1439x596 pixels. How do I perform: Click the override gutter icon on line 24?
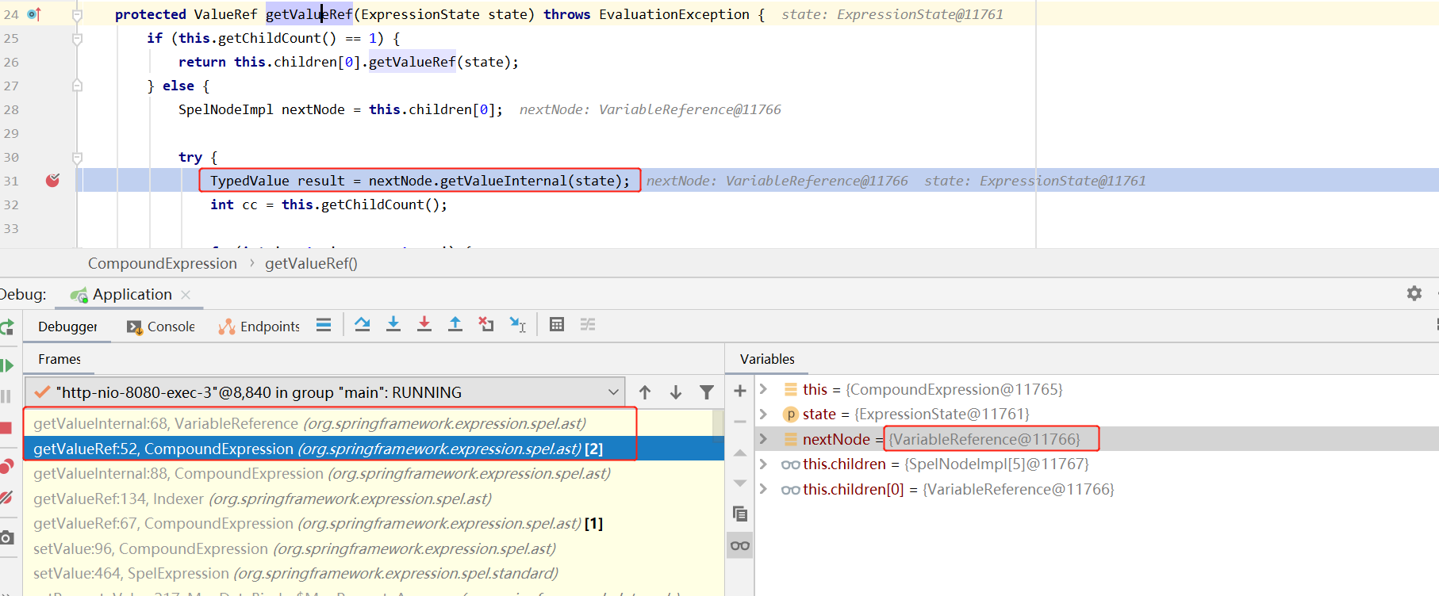(x=34, y=14)
